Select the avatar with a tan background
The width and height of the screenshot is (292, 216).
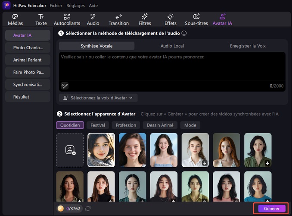coord(70,187)
